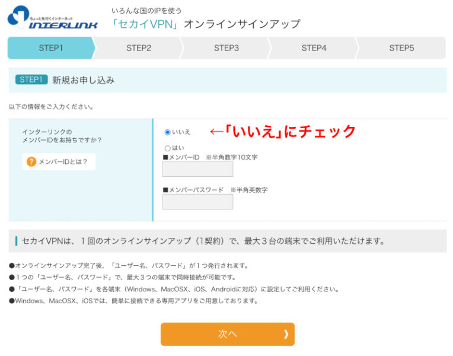This screenshot has width=453, height=356.
Task: Focus the メンバーID input field
Action: (197, 169)
